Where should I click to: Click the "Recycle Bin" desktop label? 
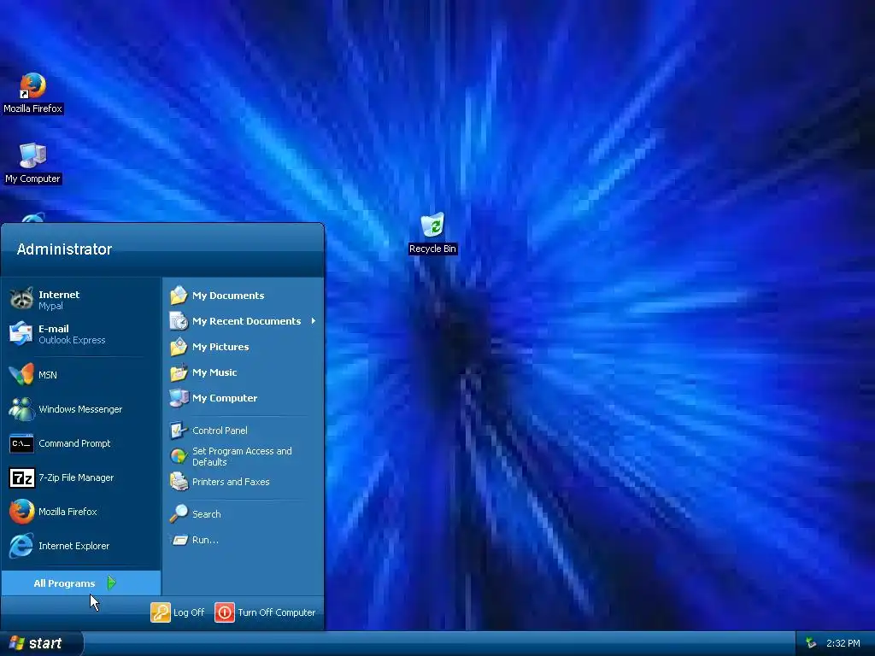click(432, 249)
